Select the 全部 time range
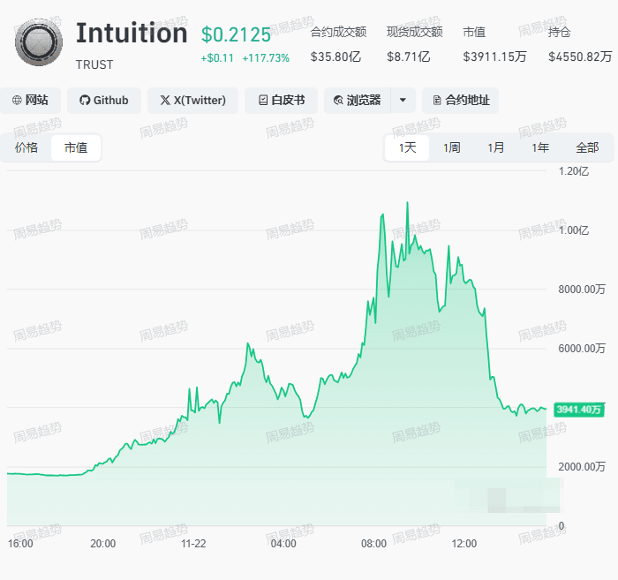Viewport: 618px width, 580px height. tap(587, 147)
